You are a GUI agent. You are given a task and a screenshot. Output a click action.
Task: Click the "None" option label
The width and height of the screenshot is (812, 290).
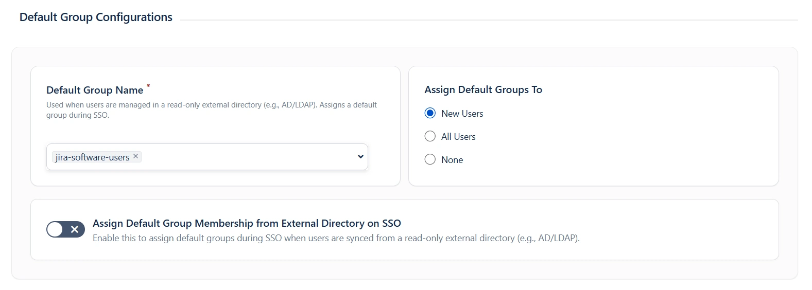452,160
